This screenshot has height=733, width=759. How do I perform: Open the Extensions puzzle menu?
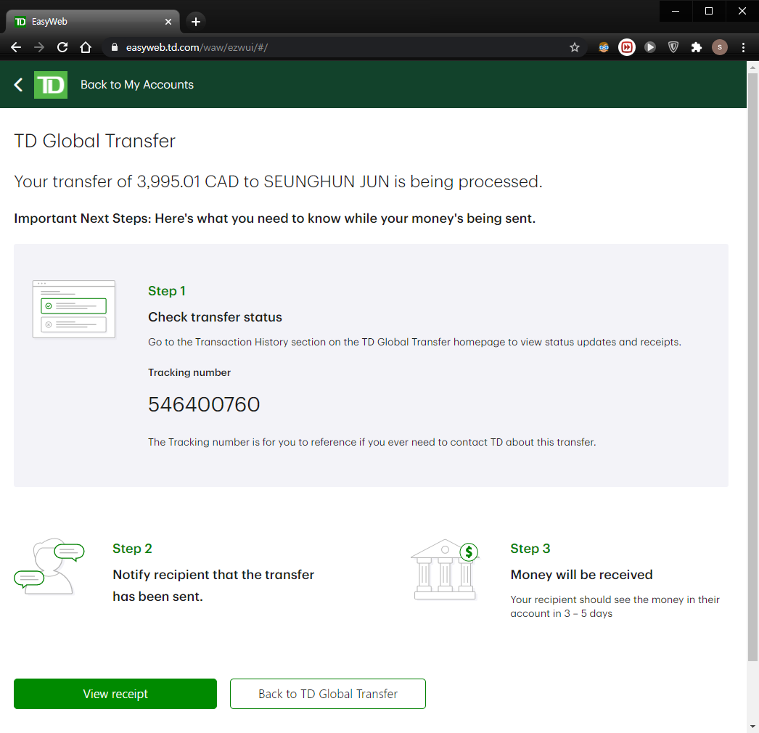point(697,47)
